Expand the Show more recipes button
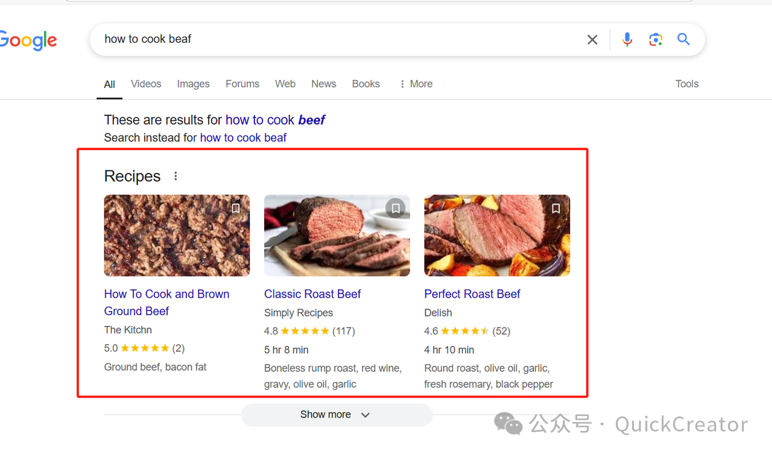The height and width of the screenshot is (455, 772). (337, 415)
